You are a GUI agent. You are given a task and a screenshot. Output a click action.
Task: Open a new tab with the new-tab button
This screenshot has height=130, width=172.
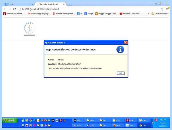(x=69, y=4)
